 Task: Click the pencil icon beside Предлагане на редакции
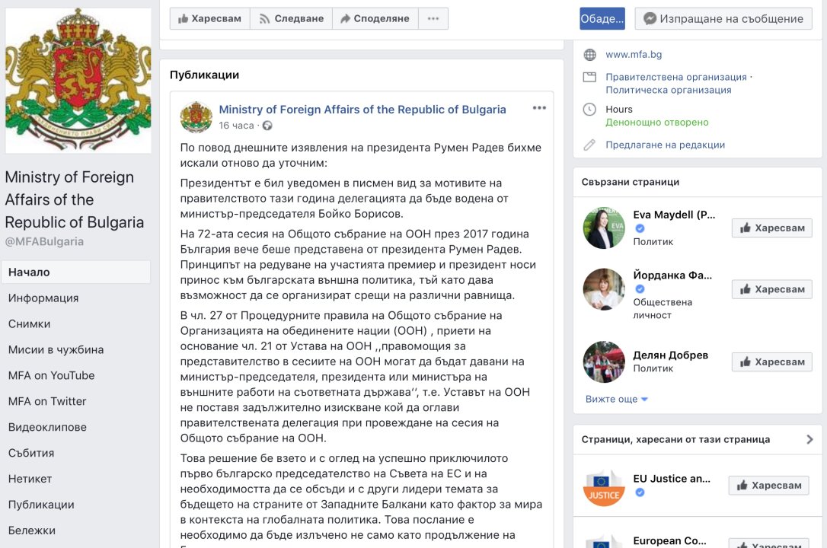[x=589, y=145]
